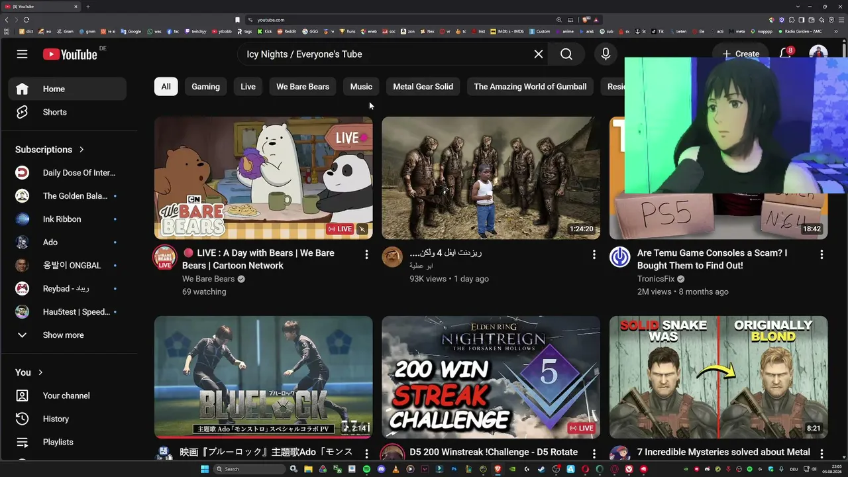
Task: Select the Metal Gear Solid chip
Action: (423, 87)
